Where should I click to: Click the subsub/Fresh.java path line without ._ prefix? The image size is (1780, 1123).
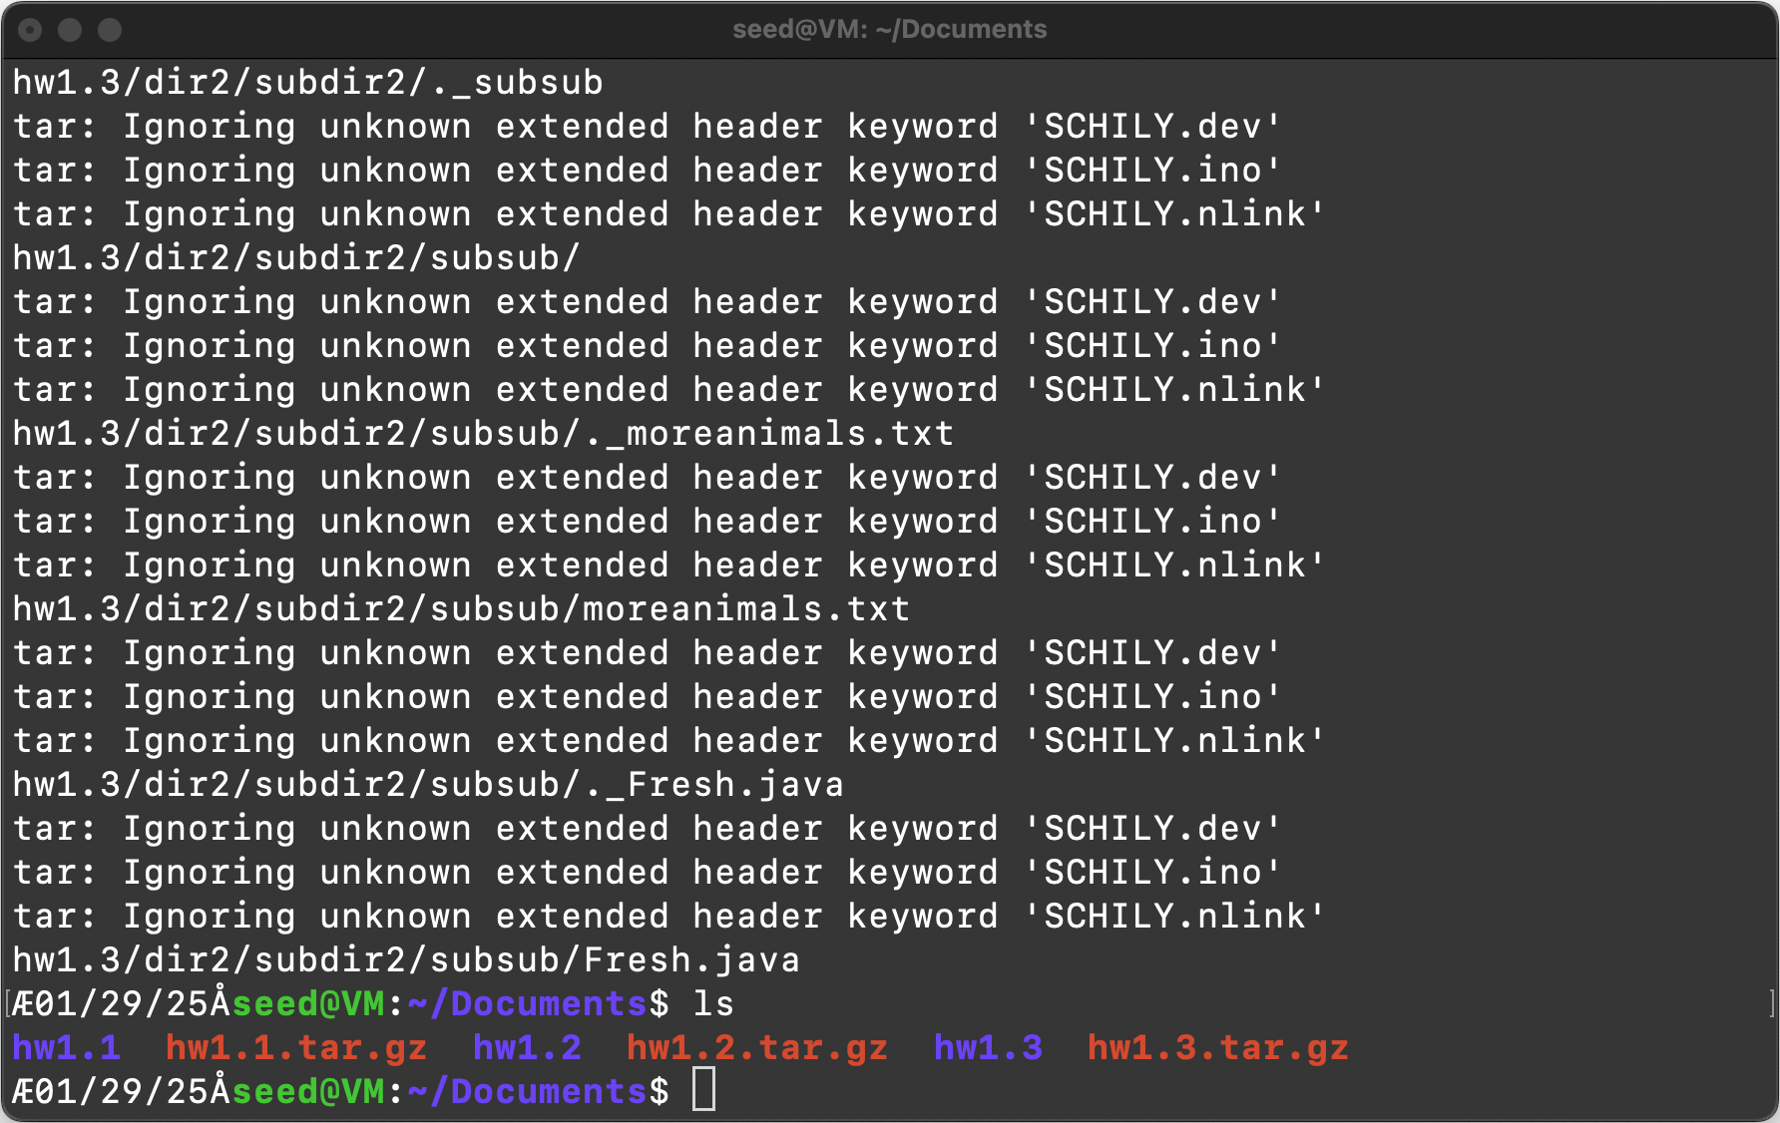pos(406,959)
